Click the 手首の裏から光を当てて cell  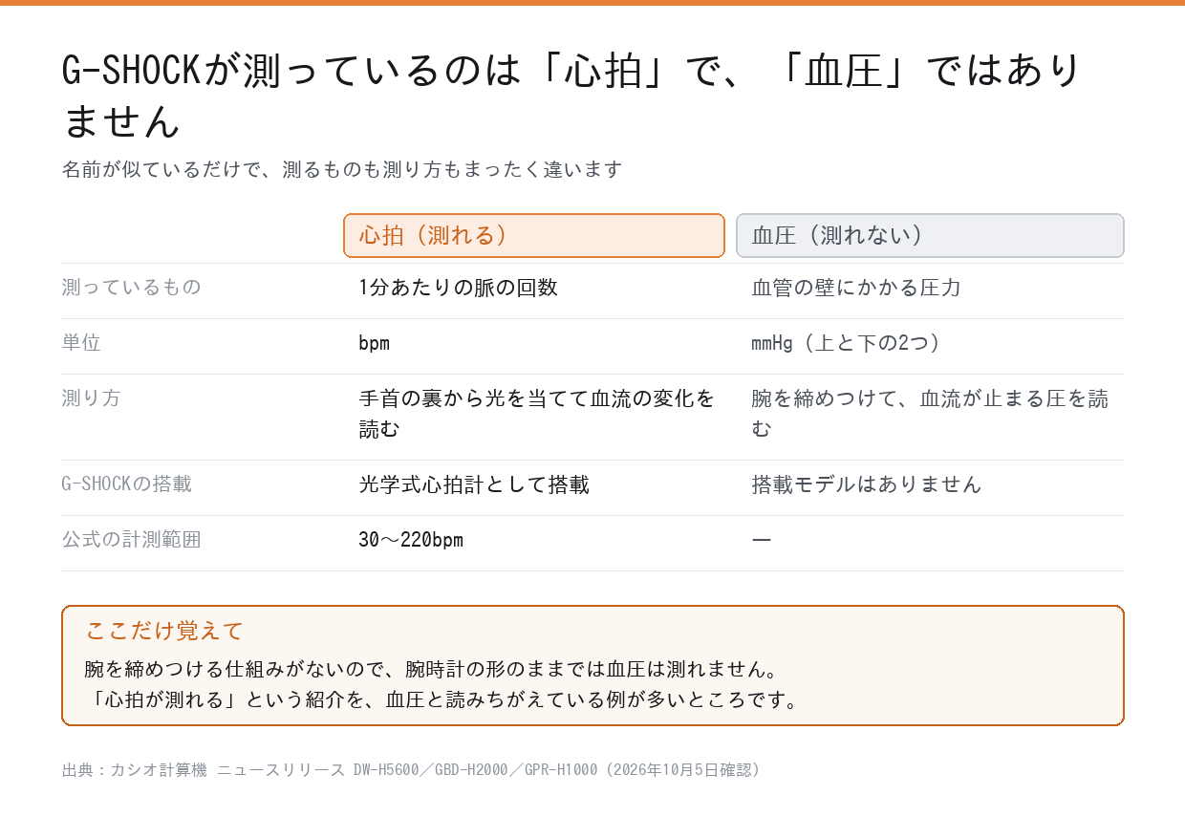point(537,414)
